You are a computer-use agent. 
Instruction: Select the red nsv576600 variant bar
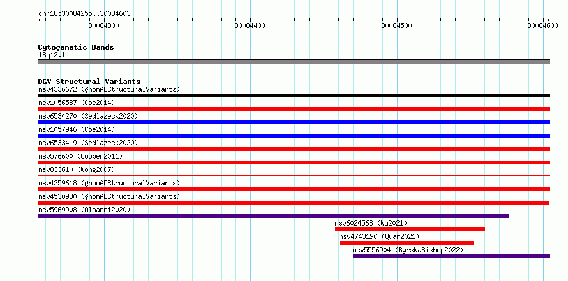294,162
